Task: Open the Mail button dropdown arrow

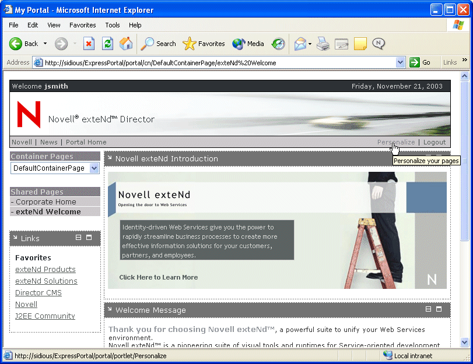Action: click(310, 44)
